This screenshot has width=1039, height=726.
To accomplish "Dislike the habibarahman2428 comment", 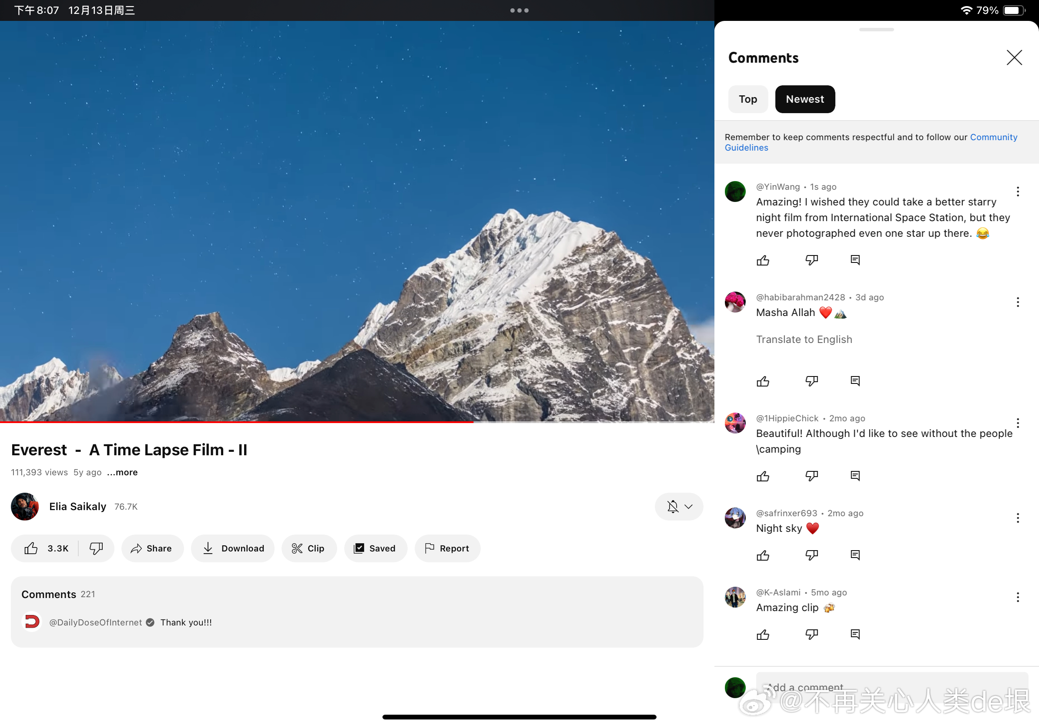I will pos(811,381).
